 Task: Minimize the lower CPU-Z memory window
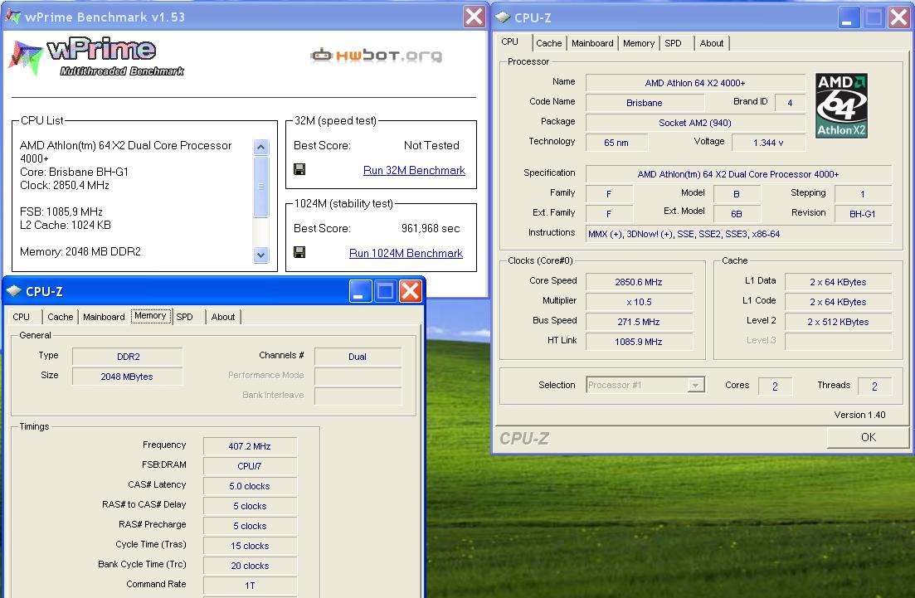pos(360,290)
